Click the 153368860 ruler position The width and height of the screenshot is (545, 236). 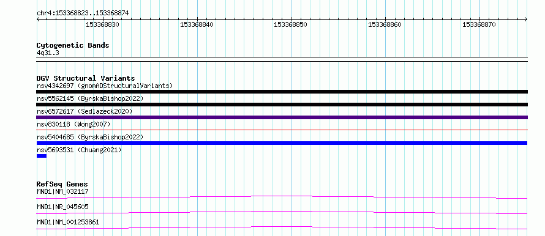pyautogui.click(x=385, y=24)
